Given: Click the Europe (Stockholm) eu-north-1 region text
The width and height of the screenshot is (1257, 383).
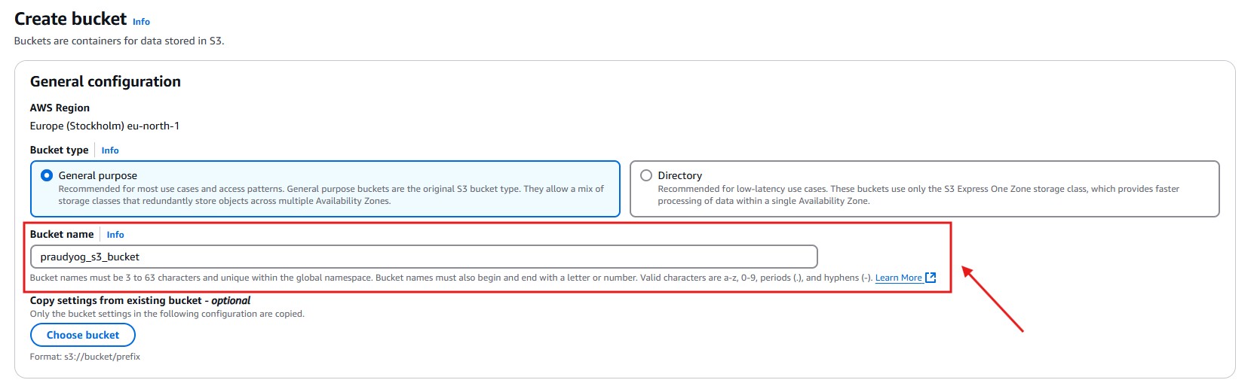Looking at the screenshot, I should point(105,126).
